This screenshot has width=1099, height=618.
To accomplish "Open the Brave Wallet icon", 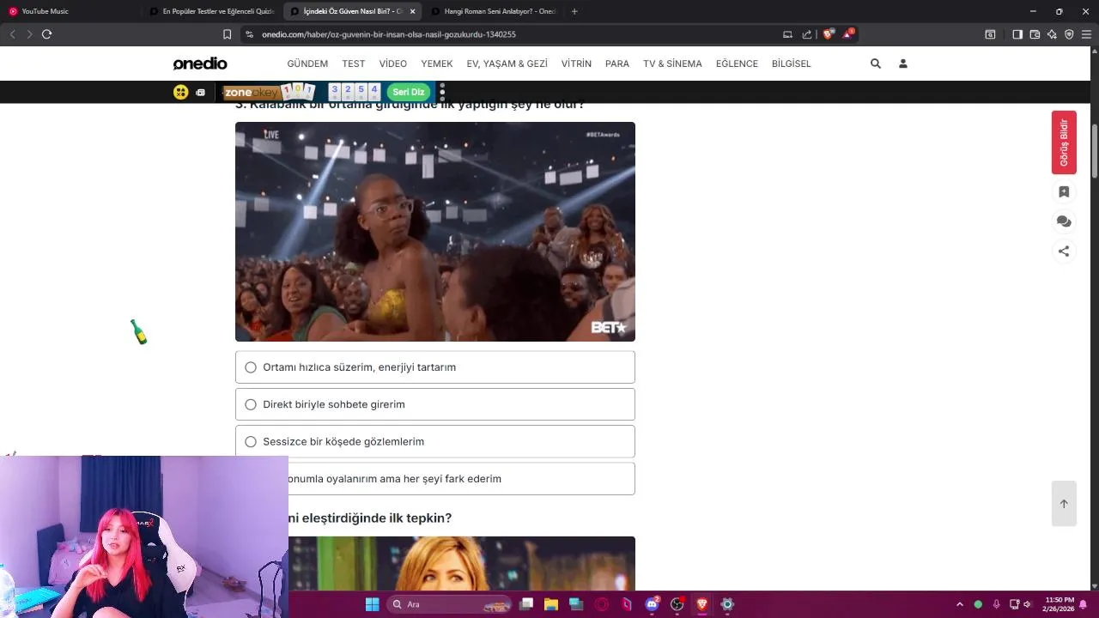I will click(1035, 34).
